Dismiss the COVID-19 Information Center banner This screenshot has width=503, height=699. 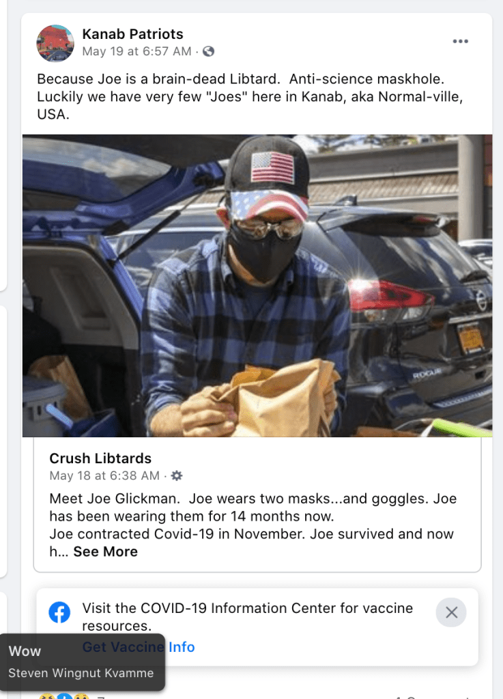coord(451,612)
